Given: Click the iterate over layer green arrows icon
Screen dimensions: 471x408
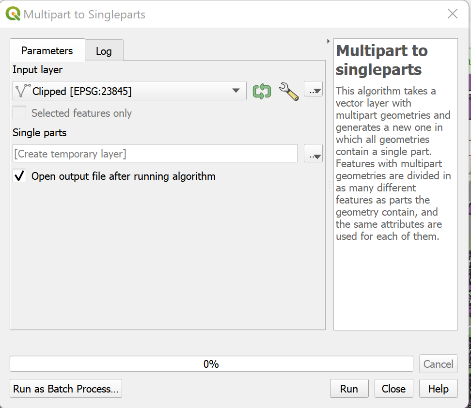Looking at the screenshot, I should click(x=262, y=91).
